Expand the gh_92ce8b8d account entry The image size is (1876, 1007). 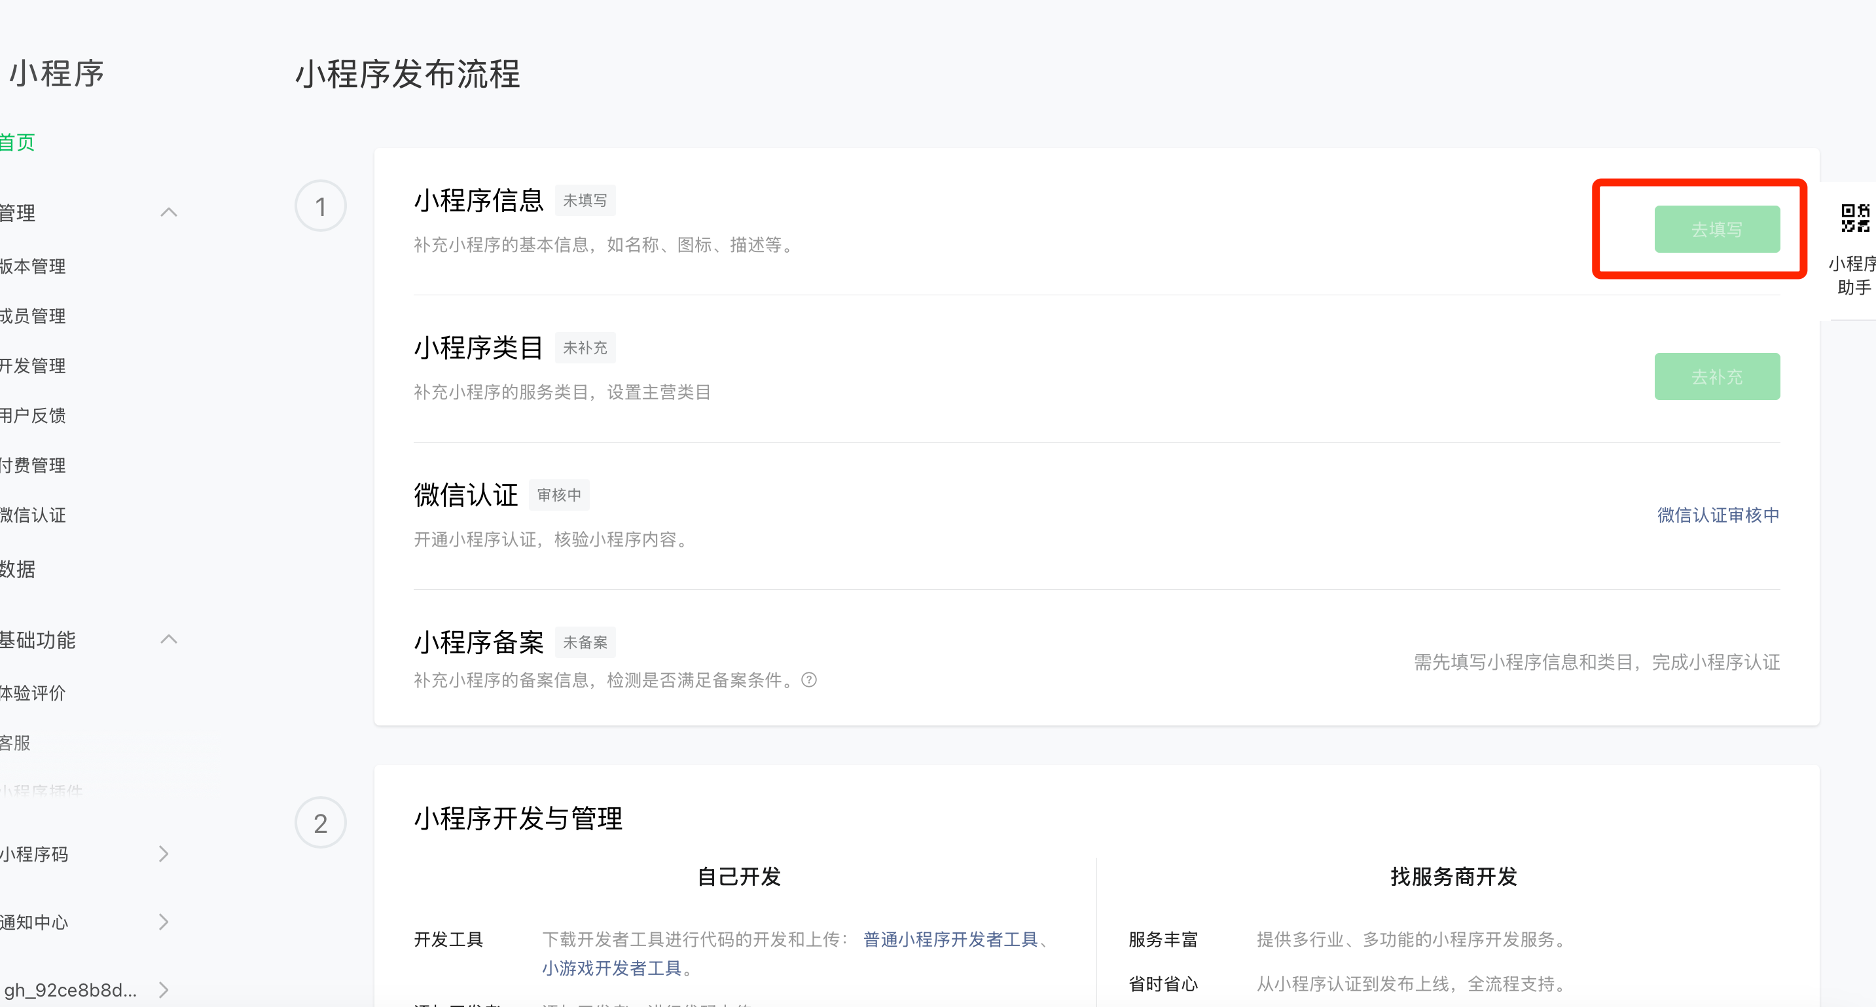pos(164,989)
